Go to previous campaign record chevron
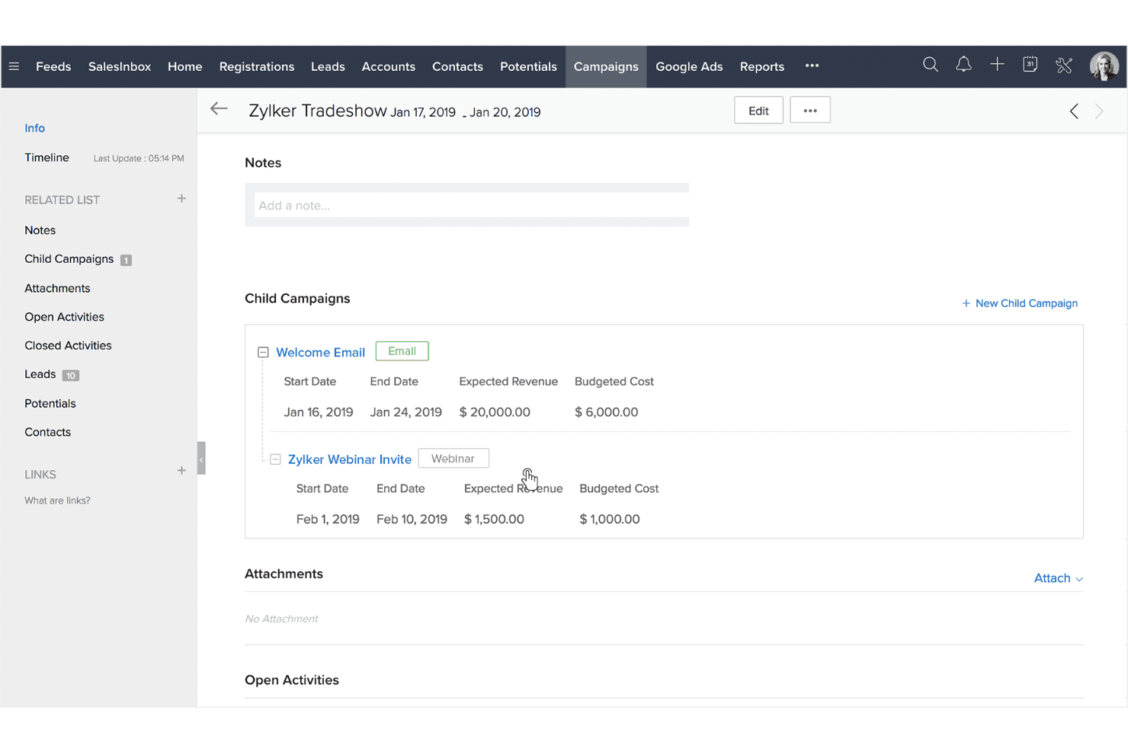The image size is (1128, 752). [x=1074, y=111]
